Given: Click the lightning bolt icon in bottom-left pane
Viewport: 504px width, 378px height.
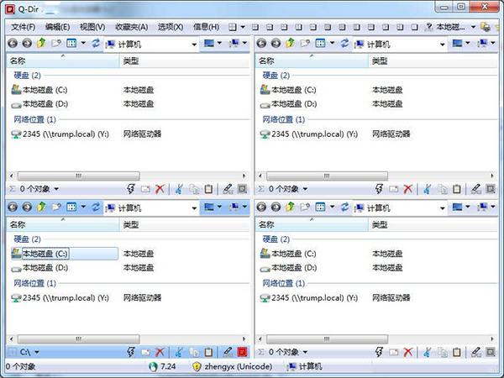Looking at the screenshot, I should click(x=131, y=352).
